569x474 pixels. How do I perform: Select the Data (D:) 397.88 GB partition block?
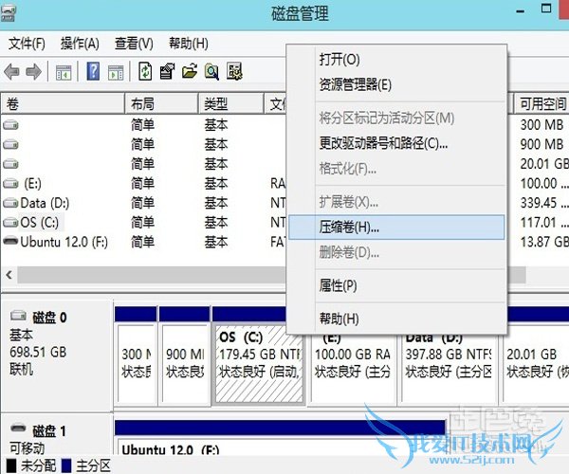[x=449, y=370]
